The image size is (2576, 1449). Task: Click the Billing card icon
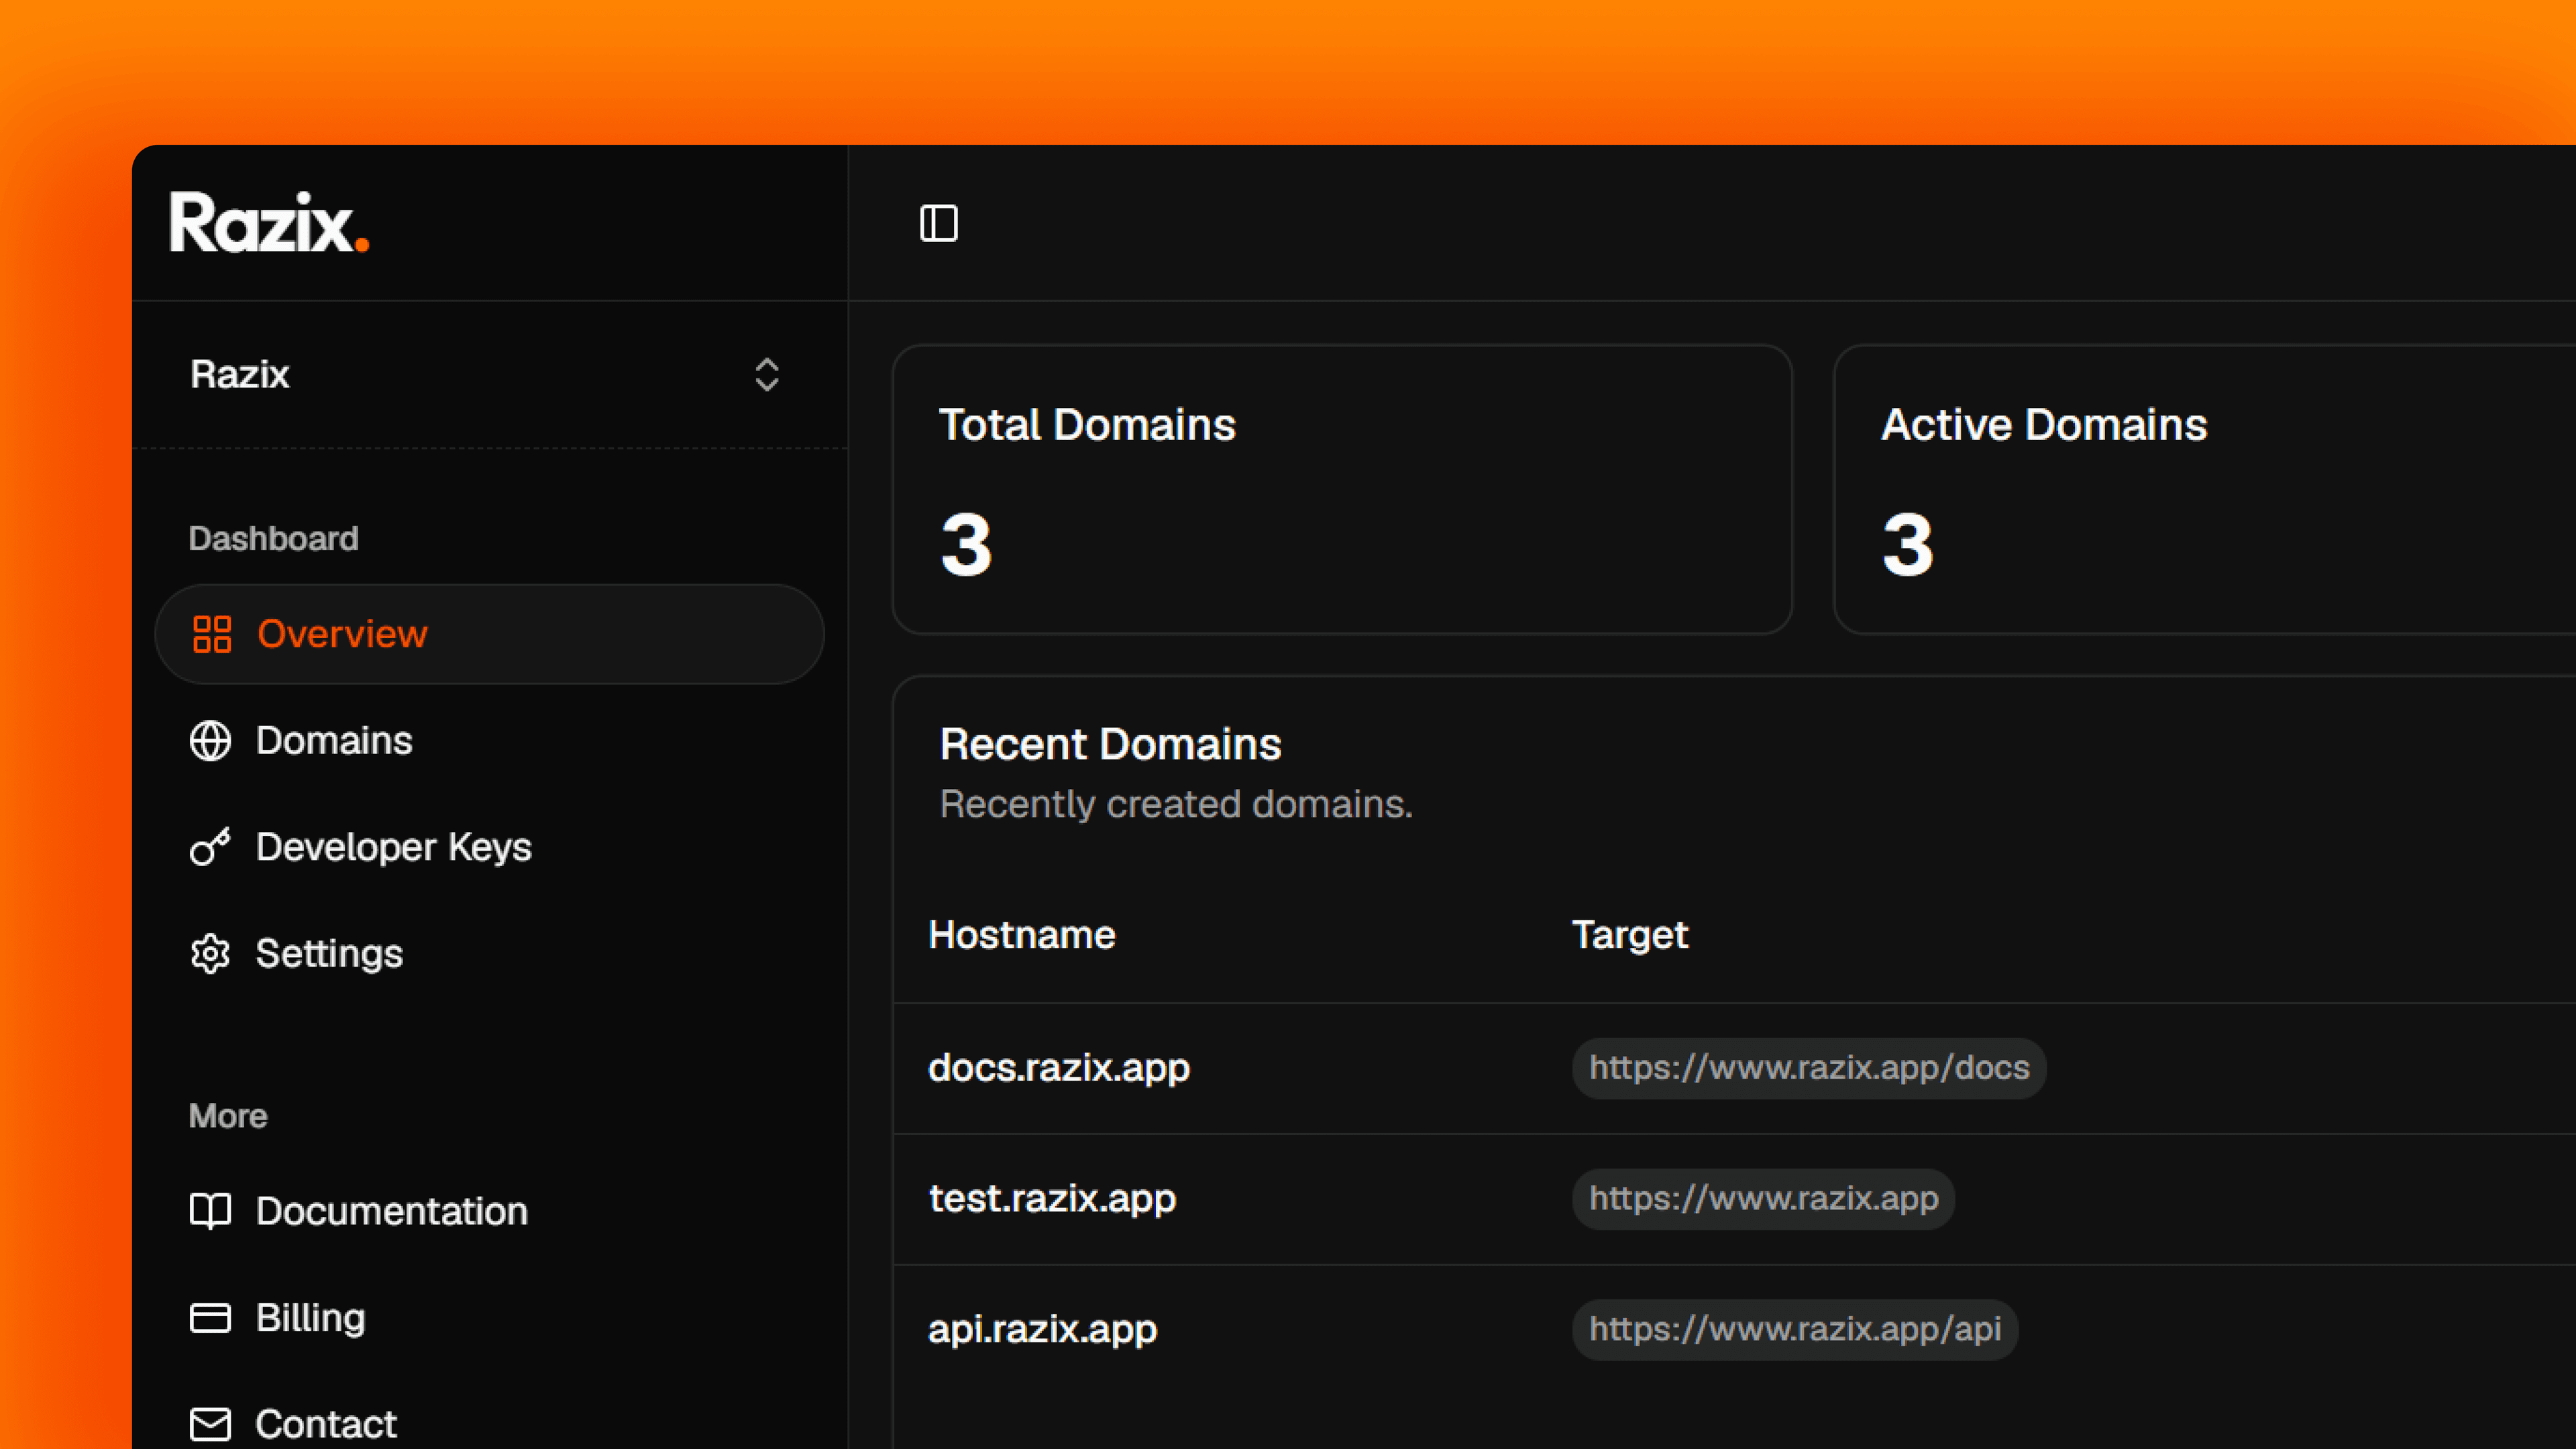tap(210, 1318)
